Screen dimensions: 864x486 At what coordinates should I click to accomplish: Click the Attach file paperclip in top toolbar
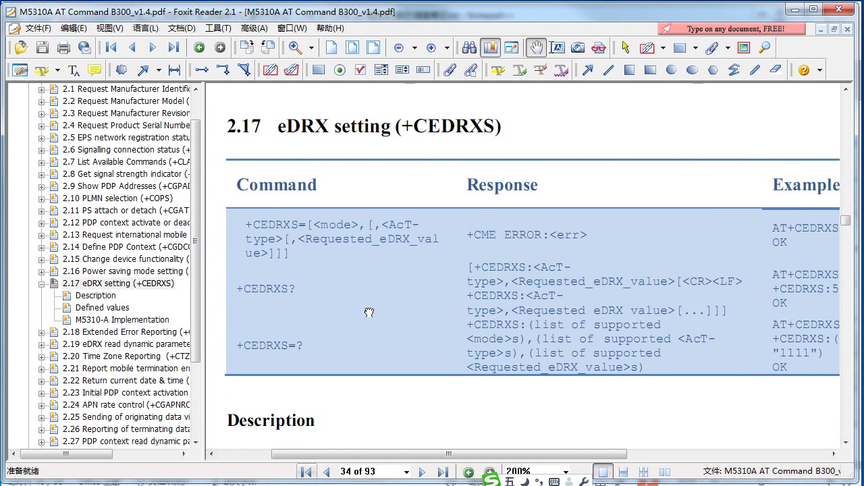(711, 47)
